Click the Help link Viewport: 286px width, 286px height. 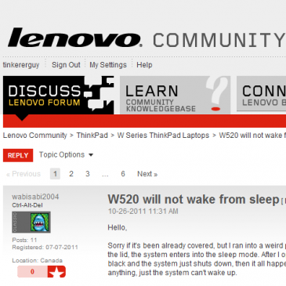coord(144,65)
